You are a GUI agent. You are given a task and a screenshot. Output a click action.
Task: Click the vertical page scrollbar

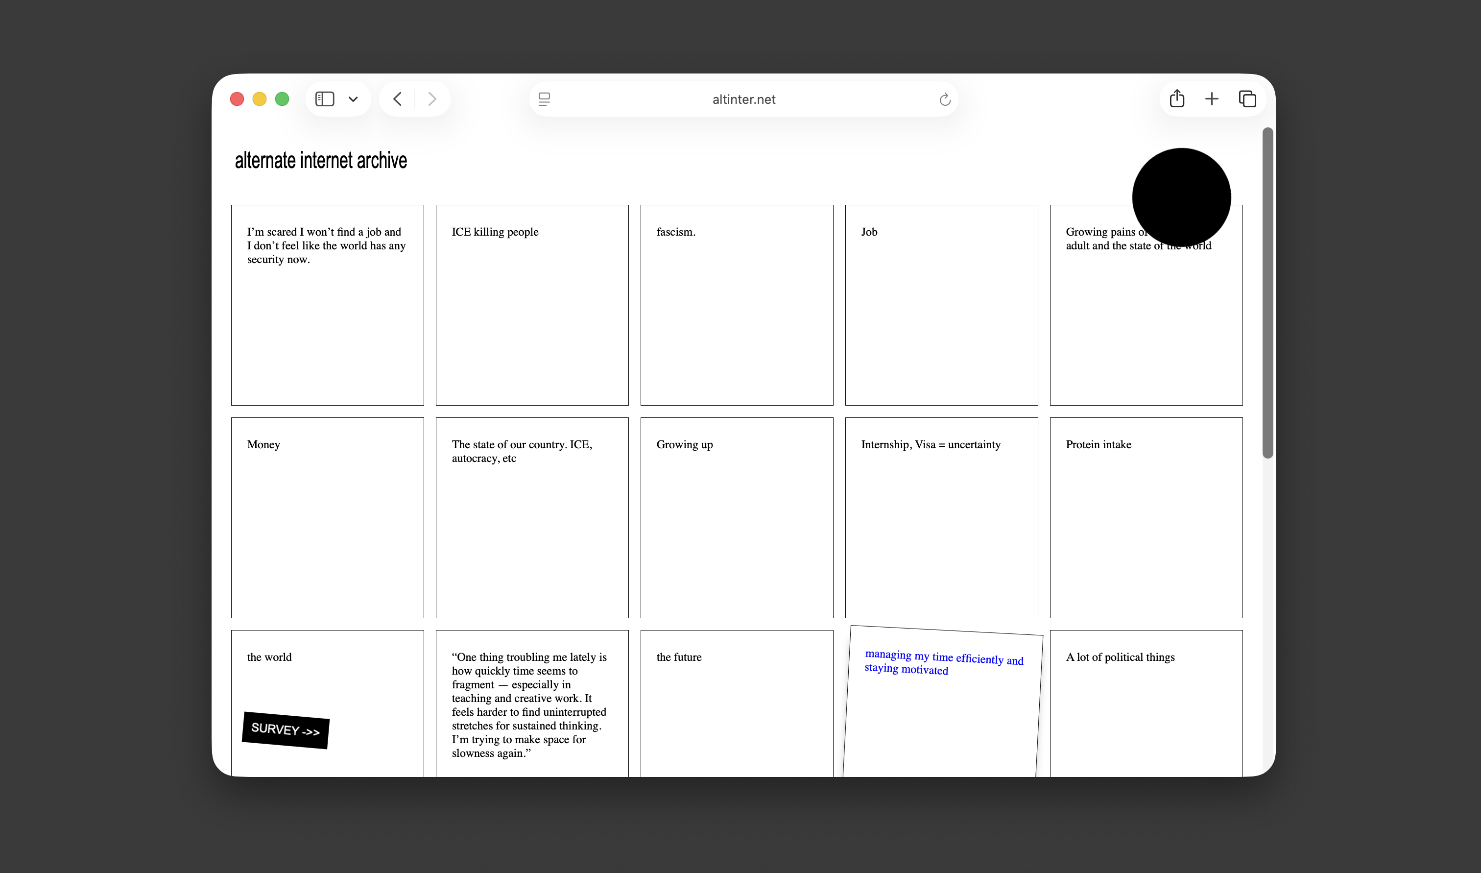[1267, 293]
